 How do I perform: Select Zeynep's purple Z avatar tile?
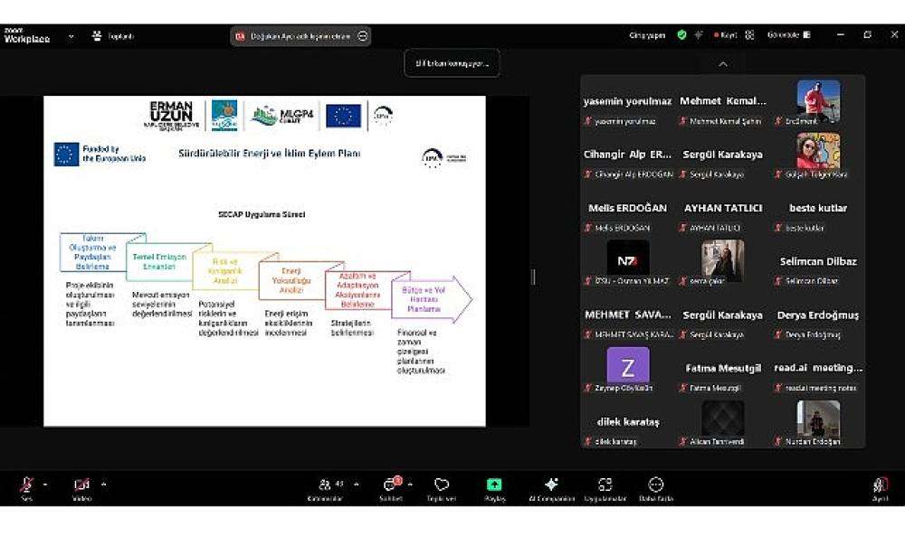pyautogui.click(x=627, y=365)
